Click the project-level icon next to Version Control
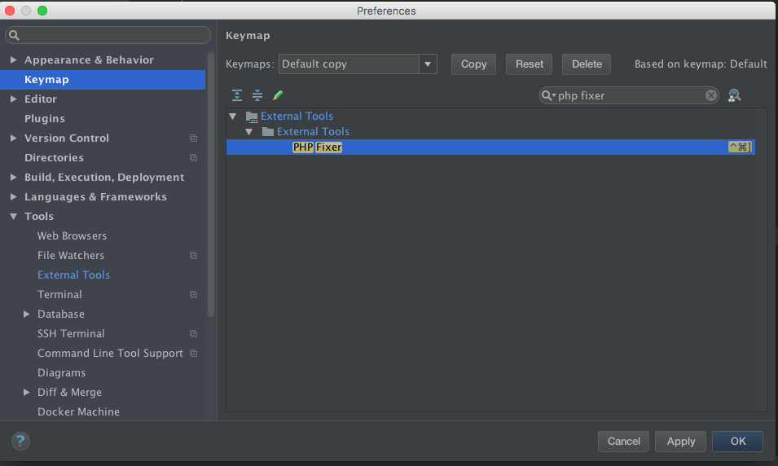Viewport: 778px width, 466px height. [193, 138]
